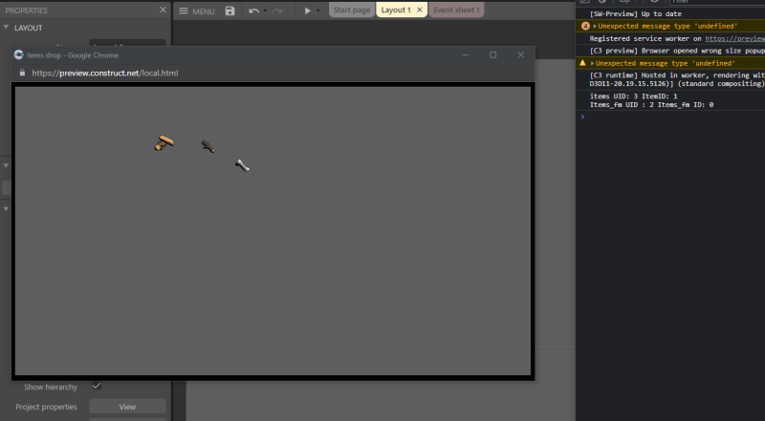
Task: Click the white bone item in preview
Action: click(243, 166)
